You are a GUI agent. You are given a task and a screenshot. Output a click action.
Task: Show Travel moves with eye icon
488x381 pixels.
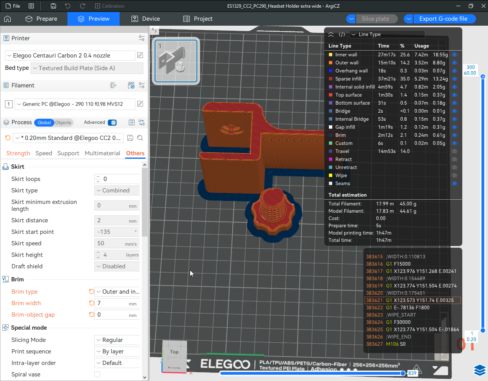tap(454, 151)
